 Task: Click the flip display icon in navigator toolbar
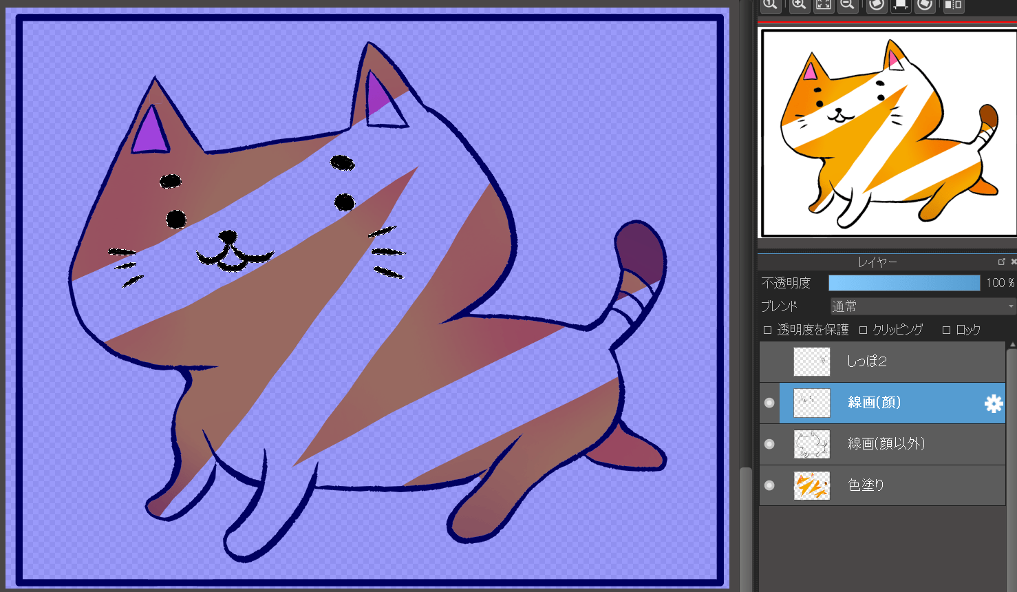click(953, 6)
